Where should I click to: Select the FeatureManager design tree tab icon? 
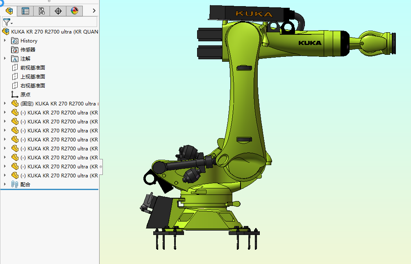pyautogui.click(x=9, y=11)
